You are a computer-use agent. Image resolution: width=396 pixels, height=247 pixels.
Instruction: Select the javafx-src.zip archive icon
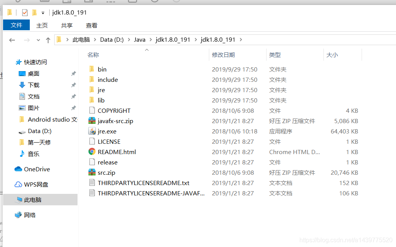coord(92,121)
